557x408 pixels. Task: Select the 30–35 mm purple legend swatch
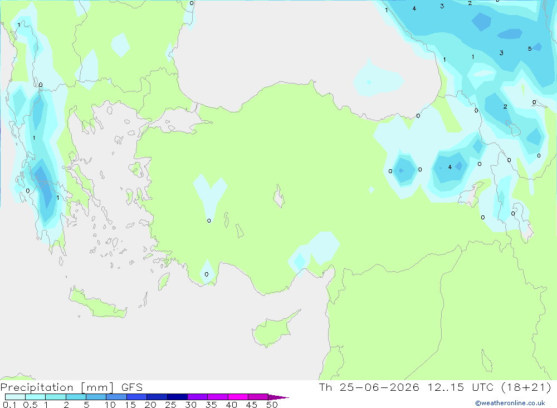click(x=197, y=397)
